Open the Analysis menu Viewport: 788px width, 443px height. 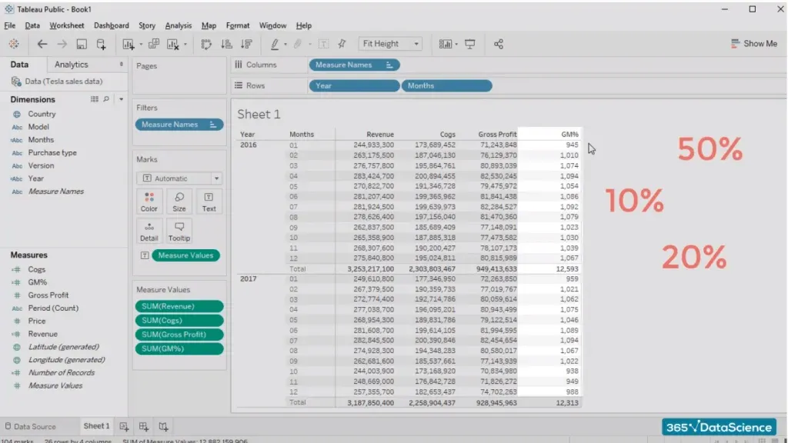179,25
